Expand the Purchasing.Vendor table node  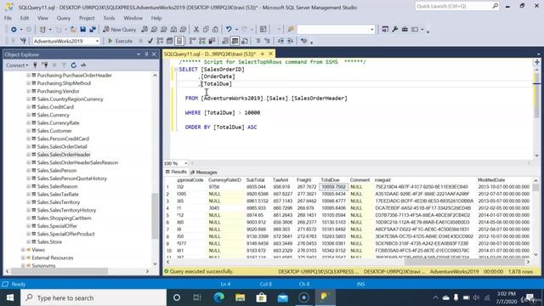point(28,91)
